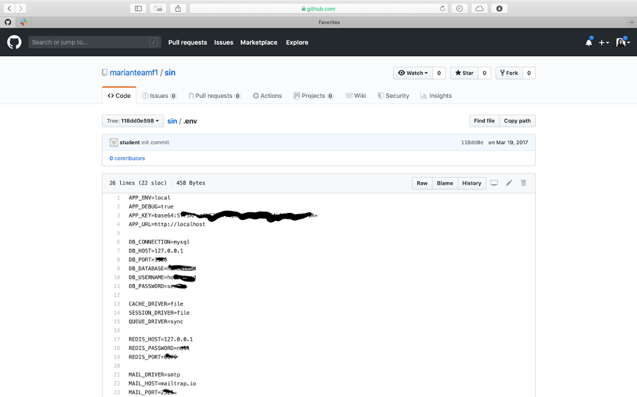The image size is (637, 397).
Task: Star this repository
Action: 464,73
